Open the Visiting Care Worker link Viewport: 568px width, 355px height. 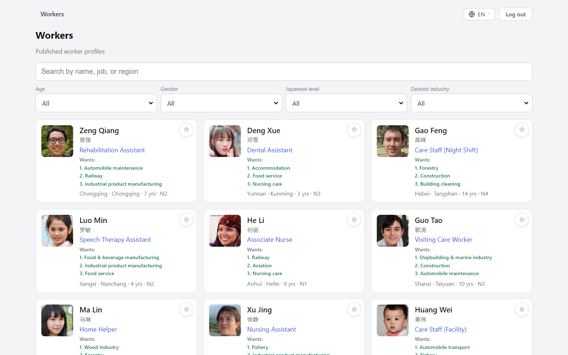[x=444, y=240]
